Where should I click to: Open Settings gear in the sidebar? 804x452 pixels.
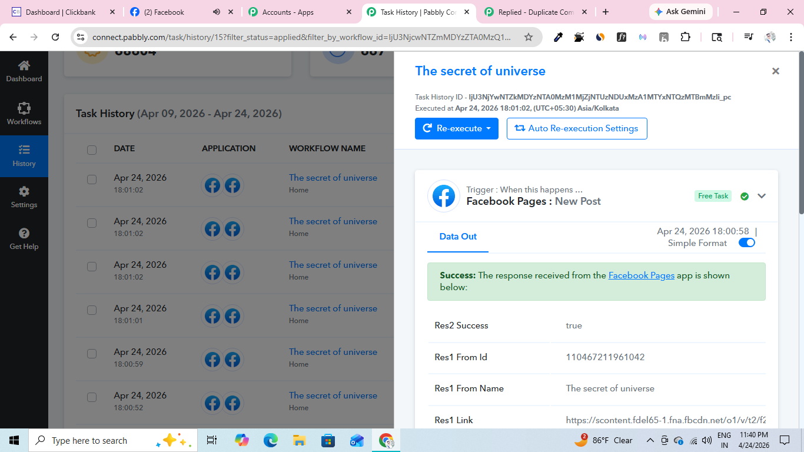(24, 197)
